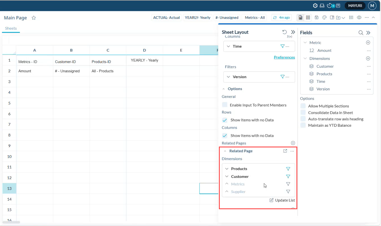Click cell A2 containing Amount

coord(34,71)
